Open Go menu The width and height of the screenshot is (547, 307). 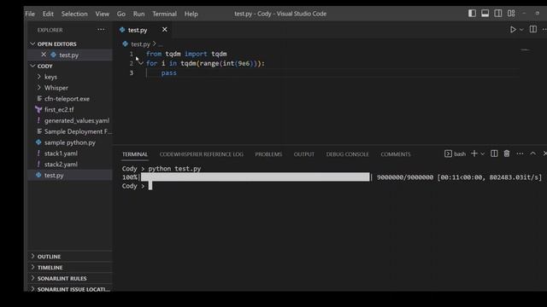[121, 14]
